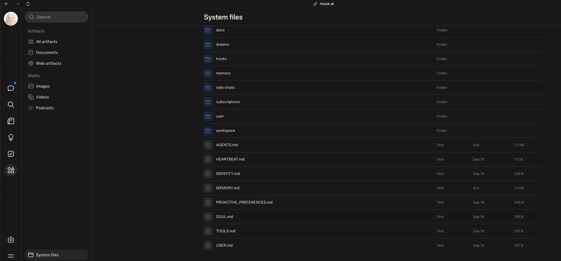Click the hooks folder icon
The height and width of the screenshot is (261, 561).
click(x=208, y=59)
